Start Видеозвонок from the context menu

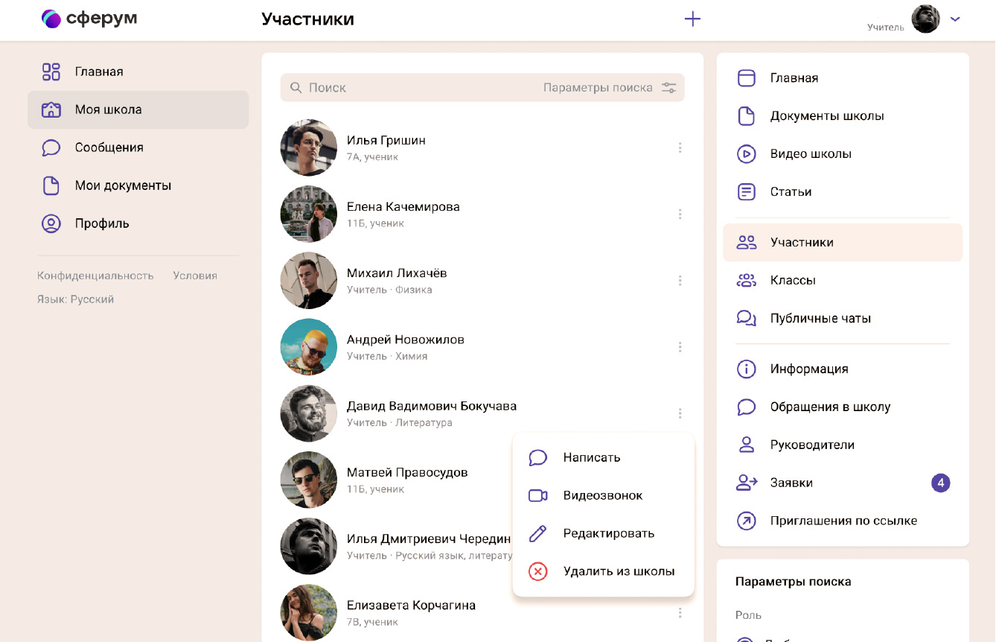602,495
